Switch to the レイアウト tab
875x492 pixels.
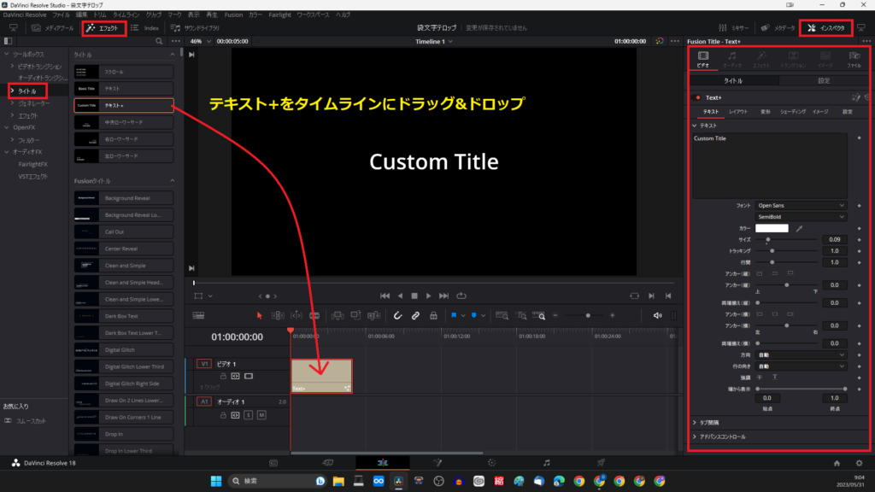click(737, 112)
